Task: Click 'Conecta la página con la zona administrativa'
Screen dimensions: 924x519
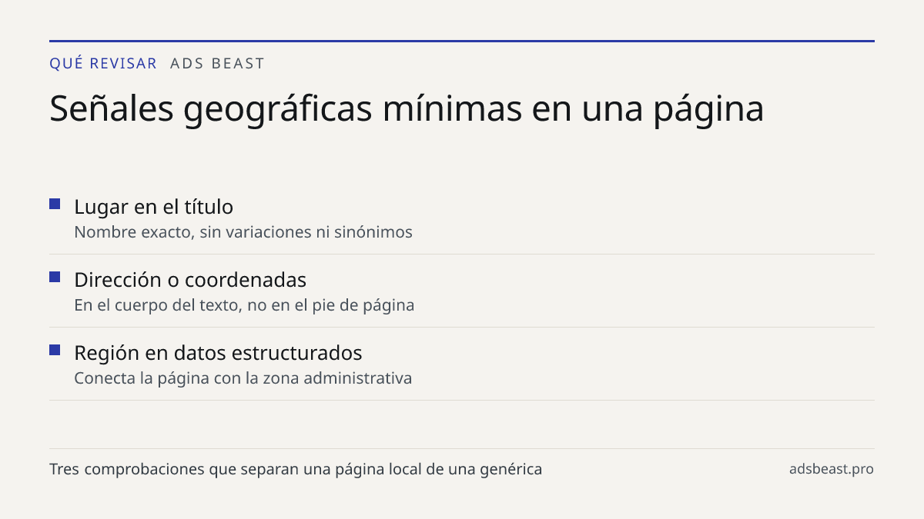Action: pyautogui.click(x=243, y=378)
